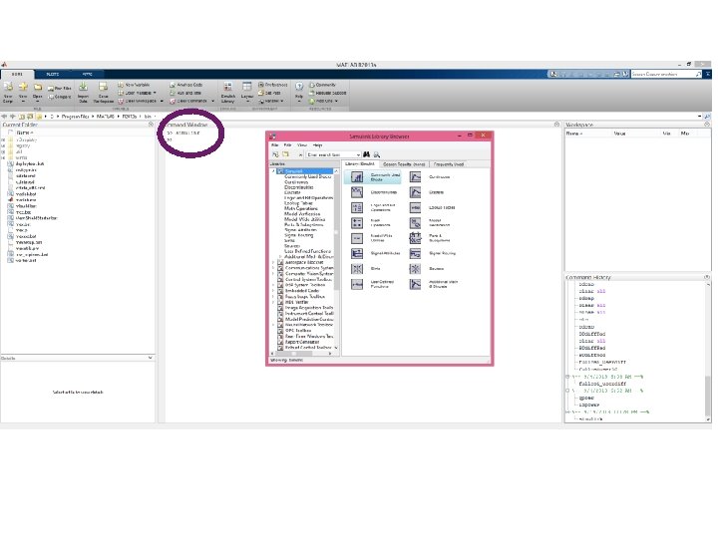Click the Ports & Subsystems library icon
The image size is (718, 538).
[x=415, y=238]
